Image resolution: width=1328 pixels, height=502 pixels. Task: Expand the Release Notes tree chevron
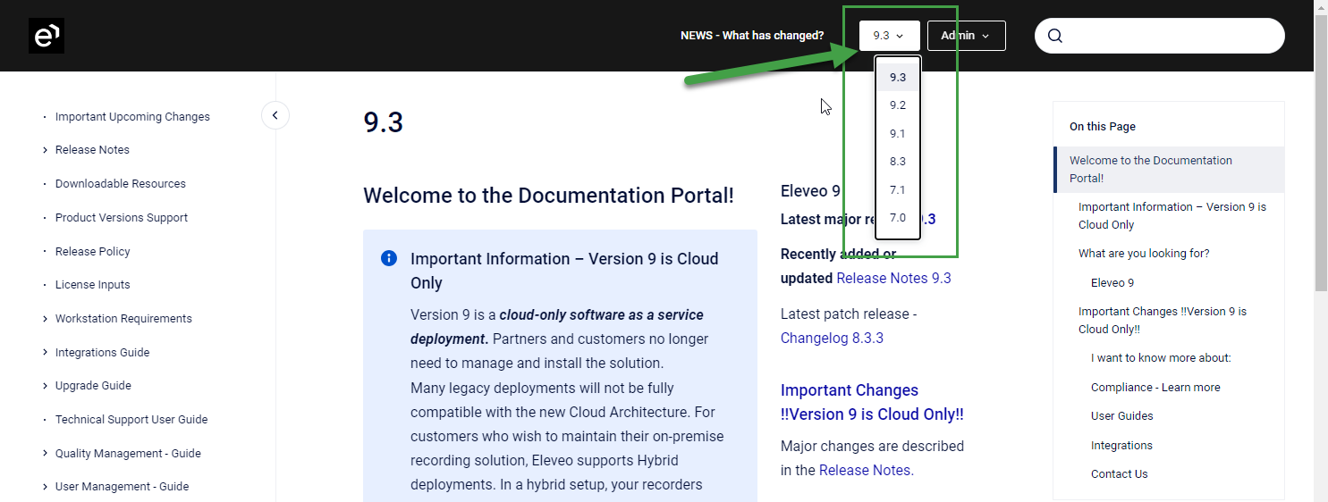pos(45,150)
